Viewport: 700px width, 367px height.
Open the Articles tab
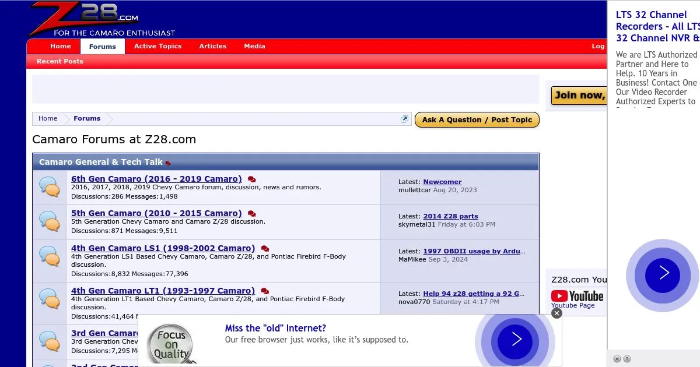point(213,47)
